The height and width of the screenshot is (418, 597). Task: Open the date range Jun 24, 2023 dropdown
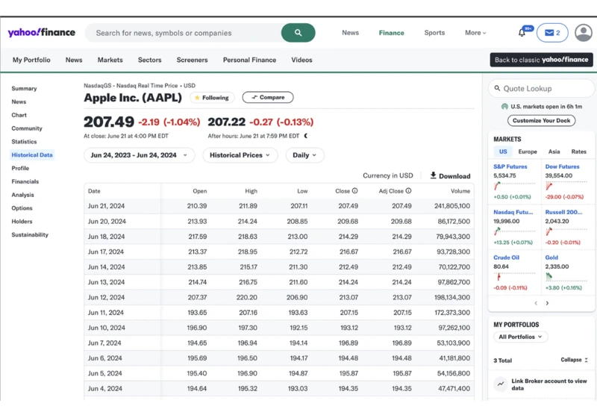[x=139, y=155]
